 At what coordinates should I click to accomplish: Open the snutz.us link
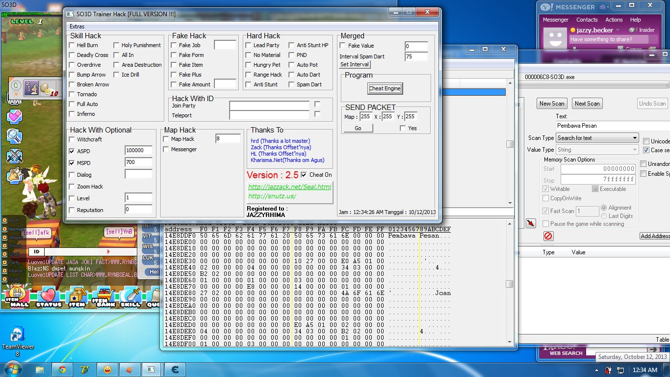tap(272, 196)
